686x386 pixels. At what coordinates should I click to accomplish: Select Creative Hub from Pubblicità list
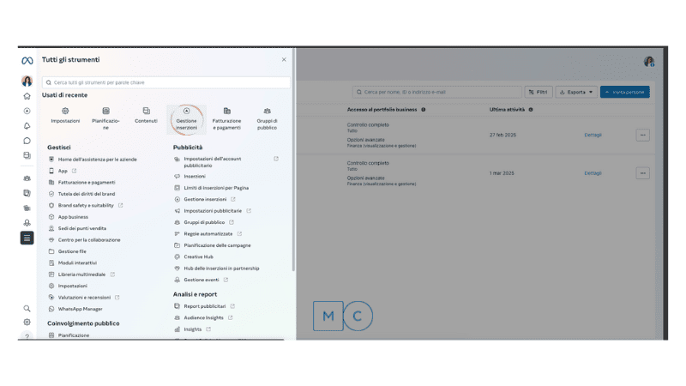tap(198, 256)
